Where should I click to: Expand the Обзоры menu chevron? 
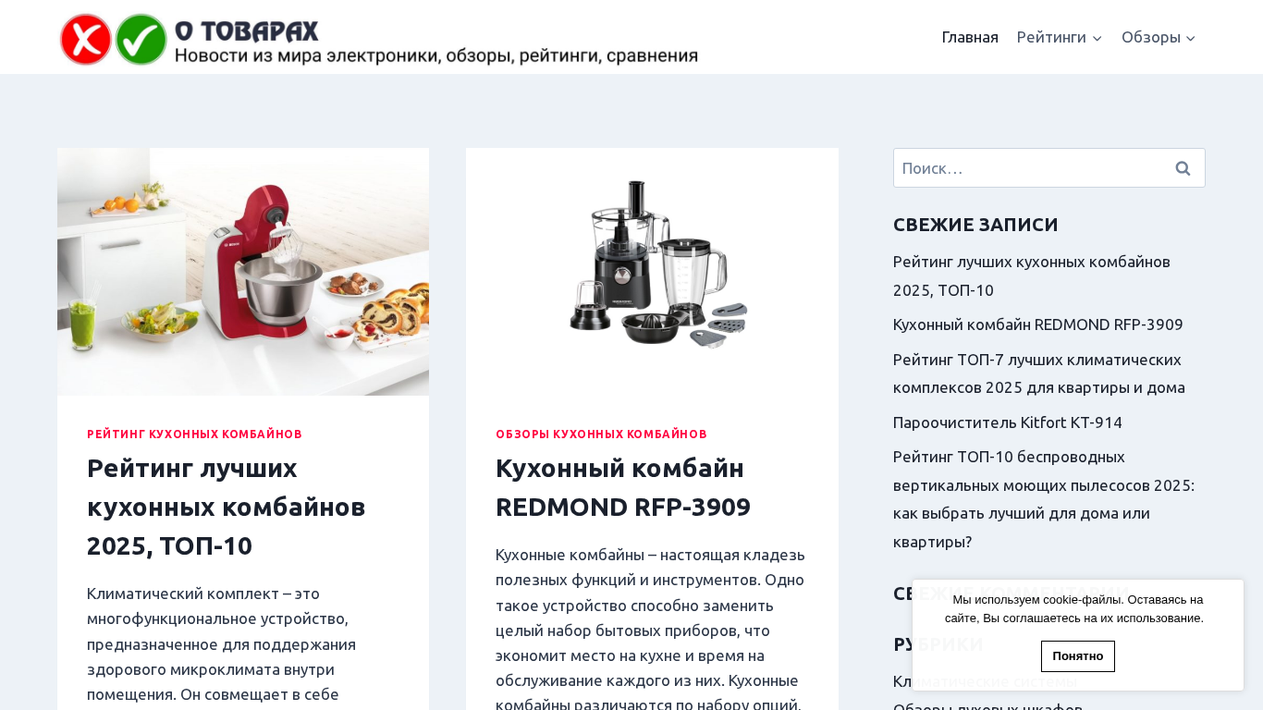pyautogui.click(x=1191, y=38)
